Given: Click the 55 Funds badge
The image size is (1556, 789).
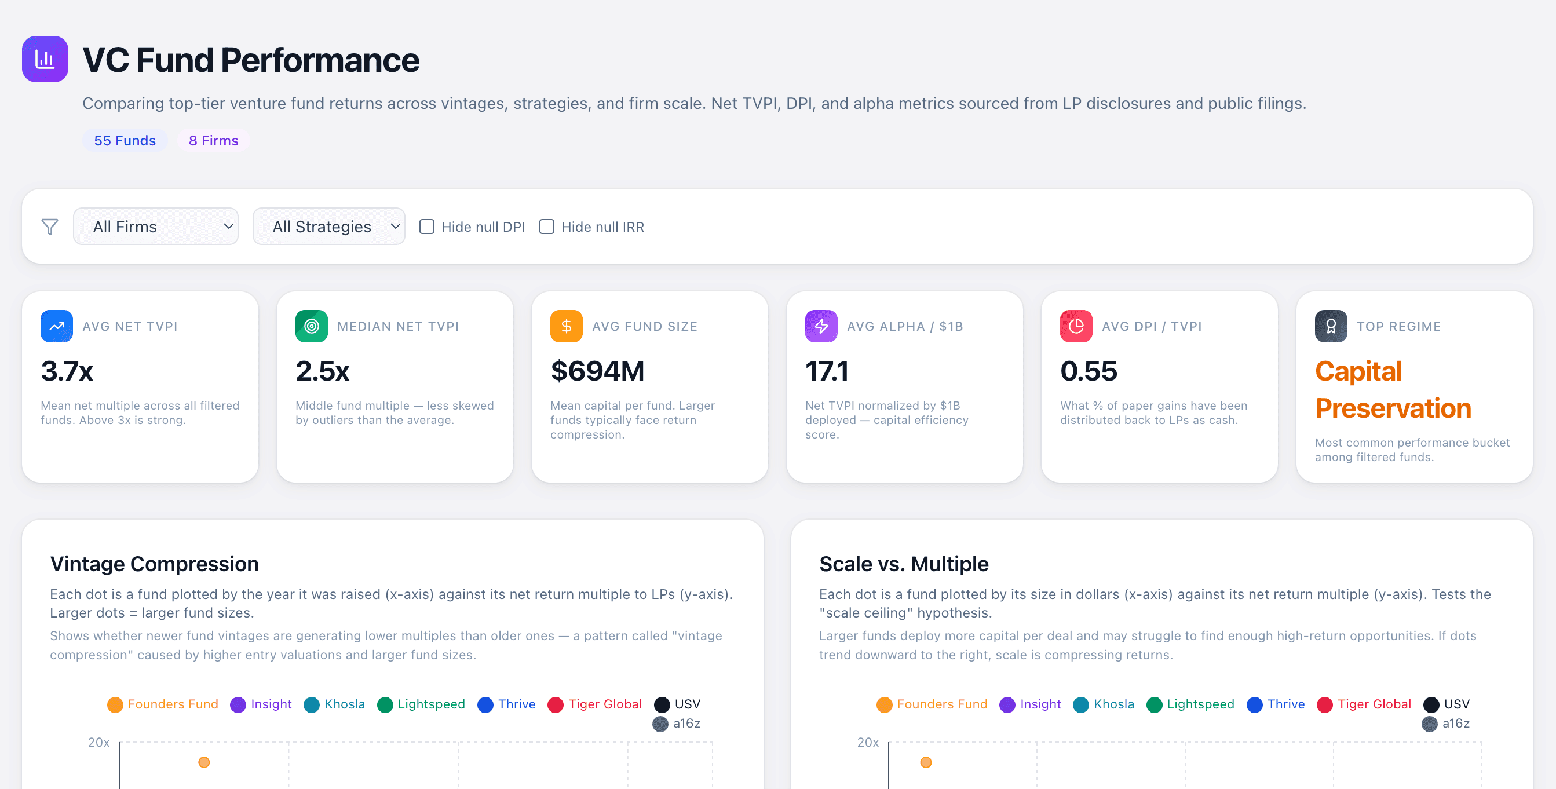Looking at the screenshot, I should 125,140.
